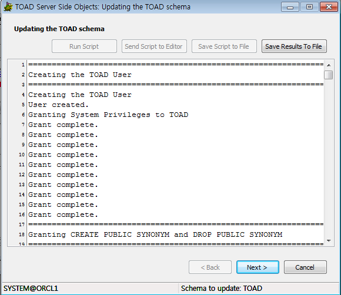The height and width of the screenshot is (295, 341).
Task: Click the equals-sign separator on line 17
Action: (176, 224)
